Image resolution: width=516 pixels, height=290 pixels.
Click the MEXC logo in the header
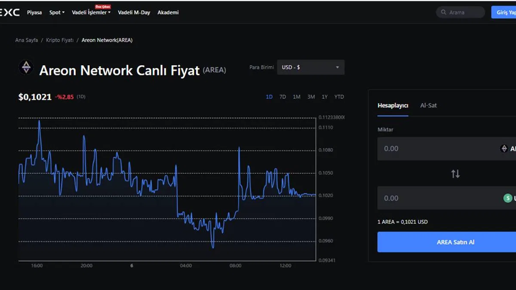pyautogui.click(x=9, y=12)
